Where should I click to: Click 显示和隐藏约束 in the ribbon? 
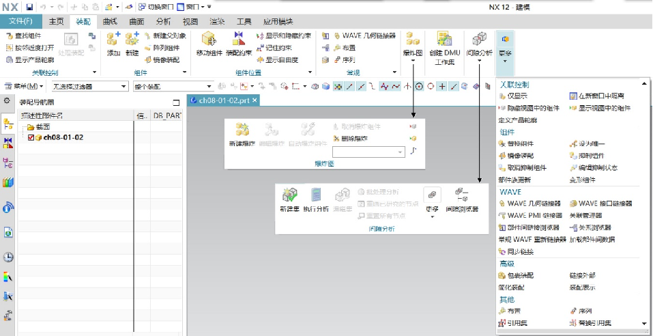click(284, 36)
